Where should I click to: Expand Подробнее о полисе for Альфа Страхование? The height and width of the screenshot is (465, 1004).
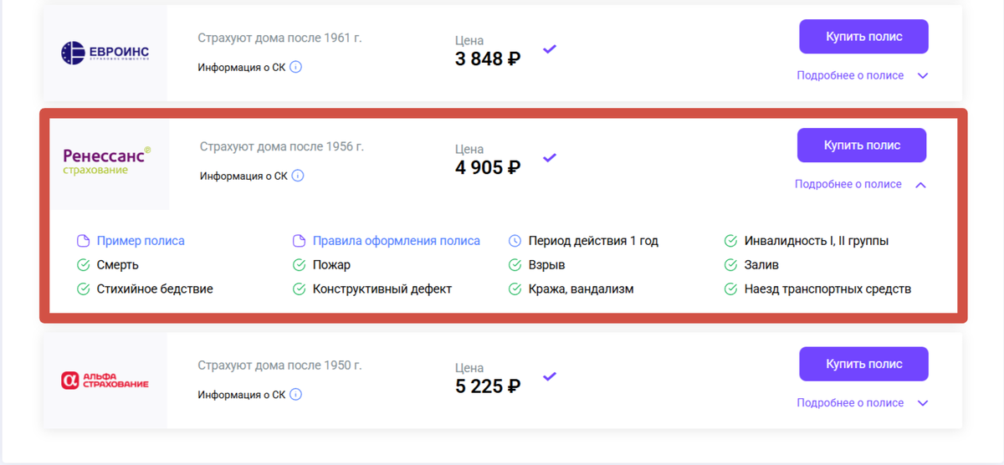tap(863, 403)
